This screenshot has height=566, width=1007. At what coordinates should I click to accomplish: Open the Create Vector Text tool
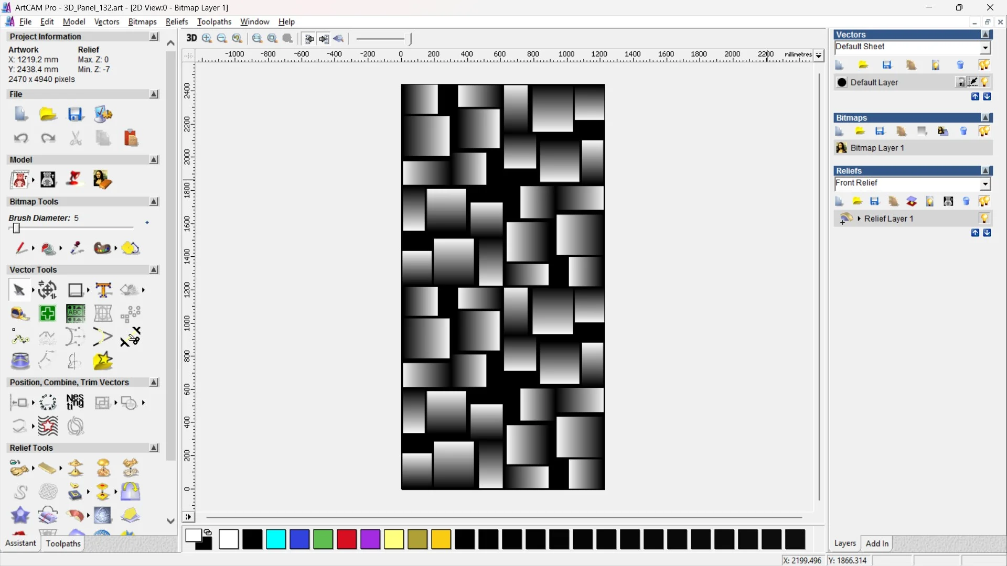pos(103,290)
